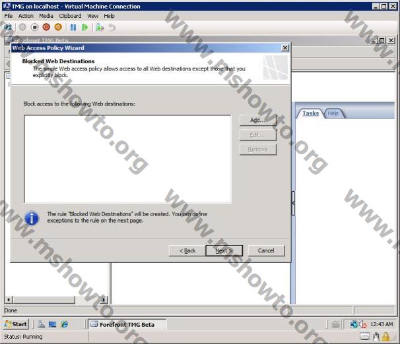Click the 'Status: Running' text

[x=23, y=337]
